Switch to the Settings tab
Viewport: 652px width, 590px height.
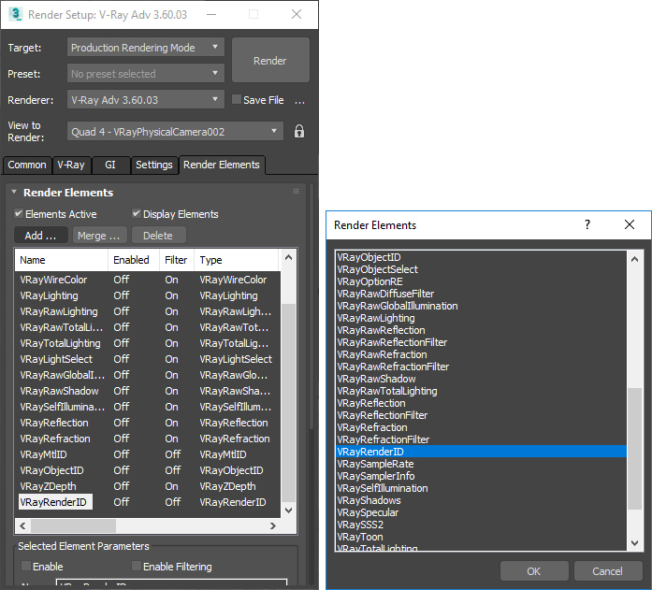point(153,165)
